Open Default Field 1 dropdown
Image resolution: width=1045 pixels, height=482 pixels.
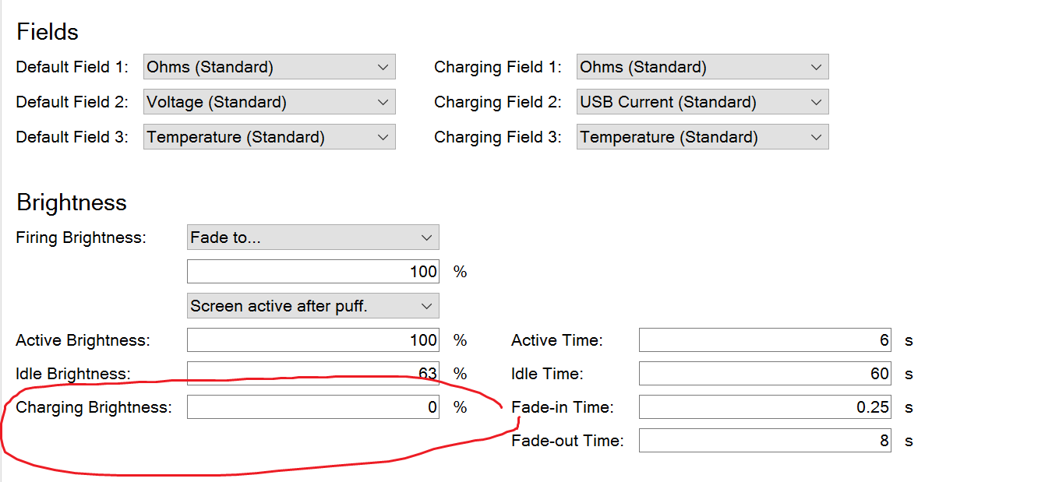[x=269, y=67]
